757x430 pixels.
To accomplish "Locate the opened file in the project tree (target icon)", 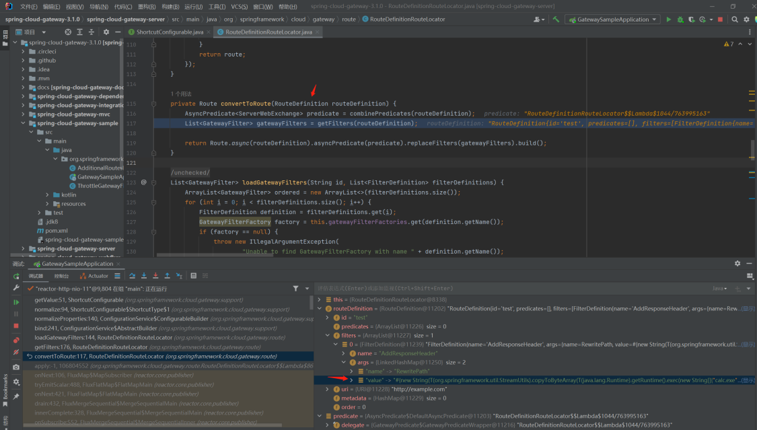I will pyautogui.click(x=68, y=32).
